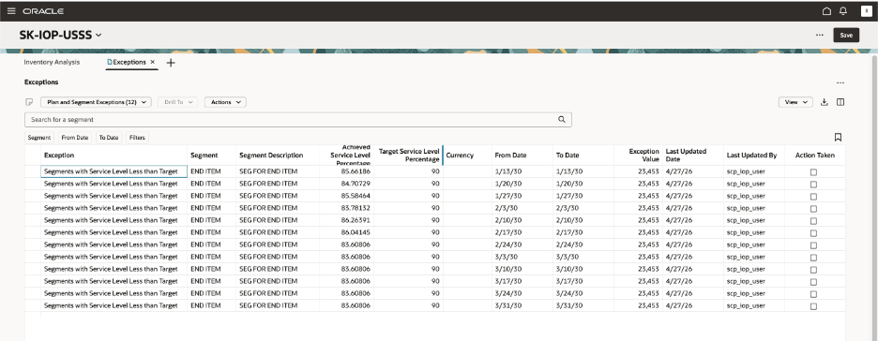
Task: Sort by Exception column header
Action: tap(114, 156)
